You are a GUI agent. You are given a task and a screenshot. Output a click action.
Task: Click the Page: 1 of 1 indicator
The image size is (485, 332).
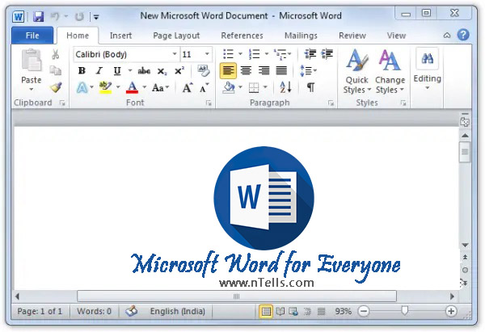click(40, 311)
